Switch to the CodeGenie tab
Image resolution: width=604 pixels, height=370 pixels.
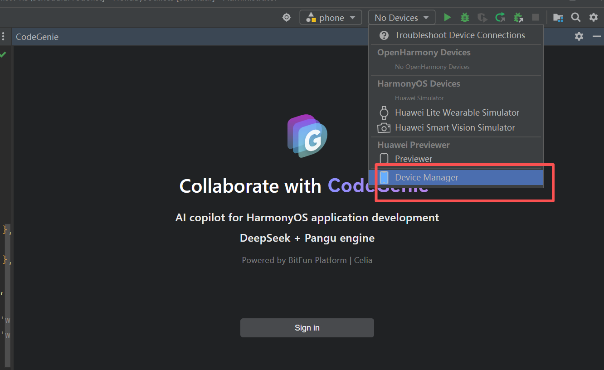(37, 37)
